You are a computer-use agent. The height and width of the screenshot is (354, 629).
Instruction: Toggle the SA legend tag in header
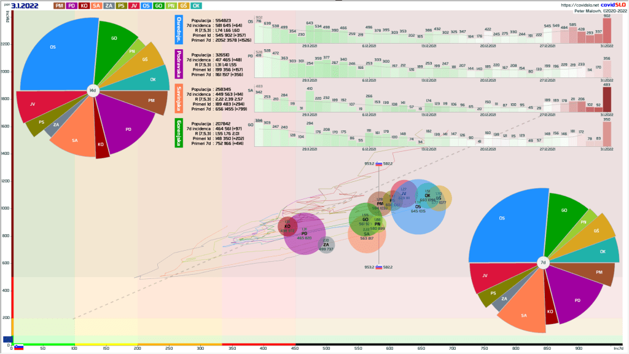click(97, 6)
